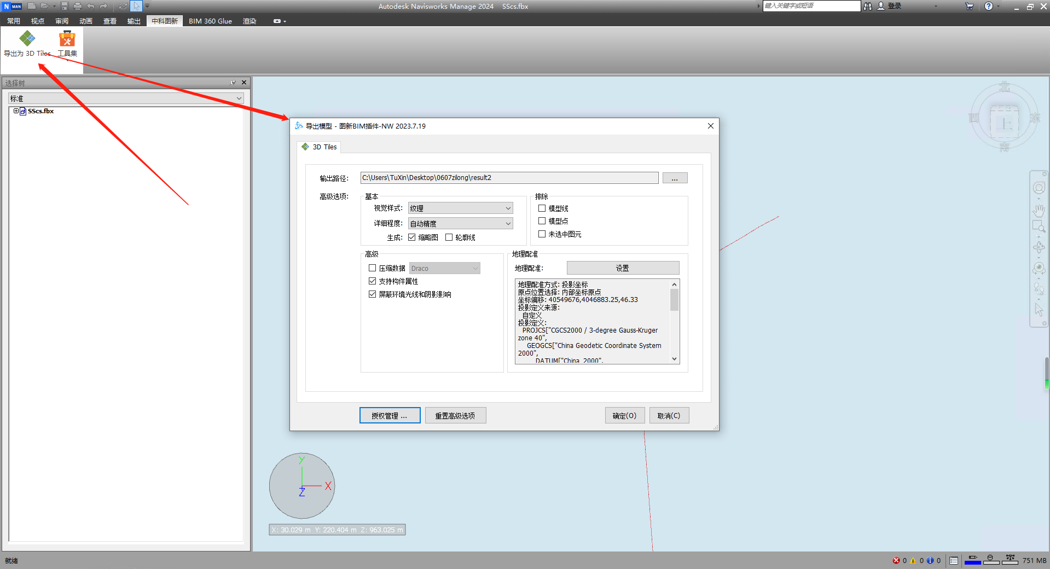The height and width of the screenshot is (569, 1050).
Task: Click the 重置高级选项 button
Action: click(x=455, y=415)
